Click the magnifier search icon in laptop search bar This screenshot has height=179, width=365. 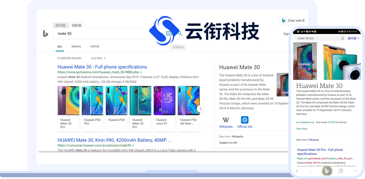point(180,34)
